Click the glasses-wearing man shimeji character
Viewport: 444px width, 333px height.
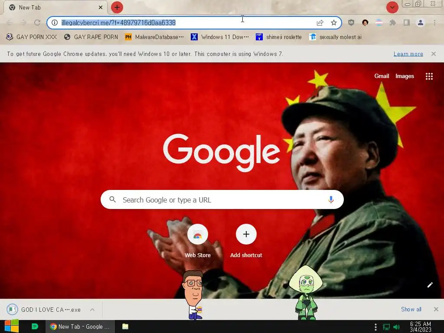[193, 295]
